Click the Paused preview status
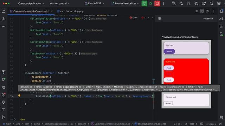This screenshot has height=126, width=225. [208, 19]
